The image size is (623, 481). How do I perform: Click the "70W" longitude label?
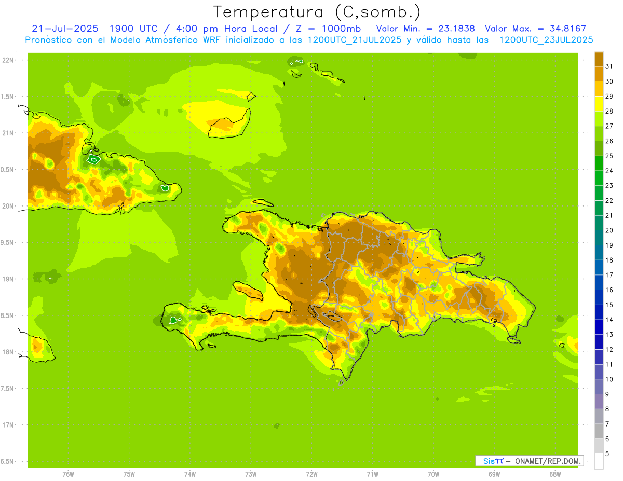[x=434, y=475]
